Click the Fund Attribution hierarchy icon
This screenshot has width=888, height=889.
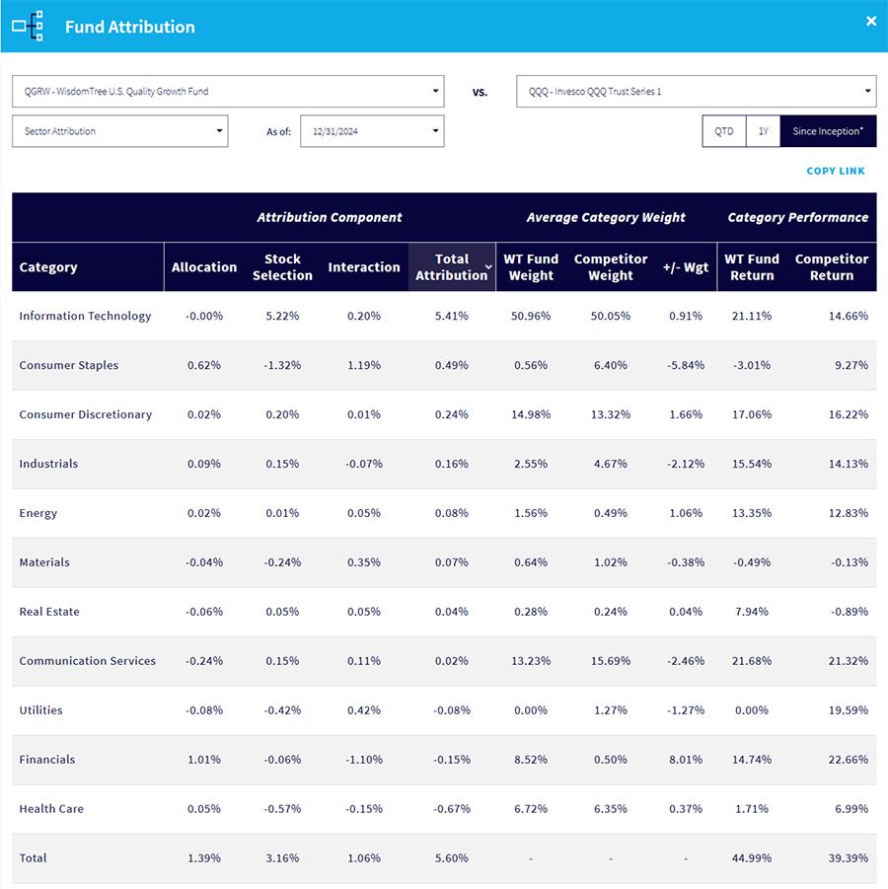click(x=28, y=26)
